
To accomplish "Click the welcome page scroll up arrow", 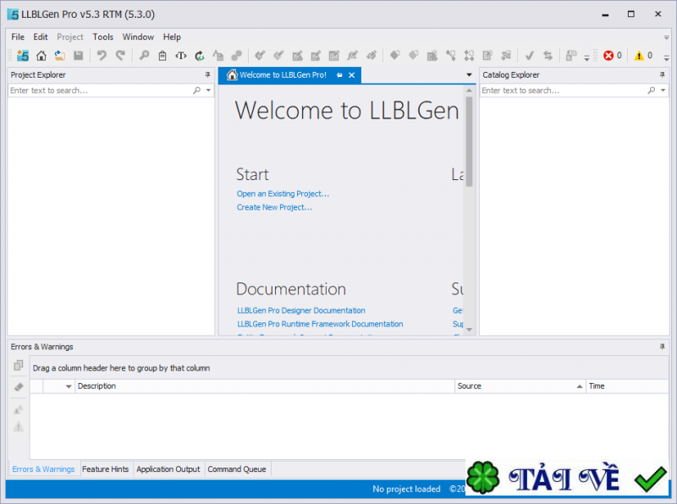I will 470,90.
